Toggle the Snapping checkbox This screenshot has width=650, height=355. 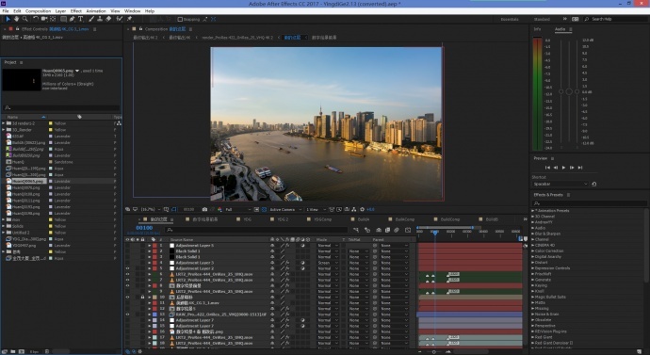180,19
